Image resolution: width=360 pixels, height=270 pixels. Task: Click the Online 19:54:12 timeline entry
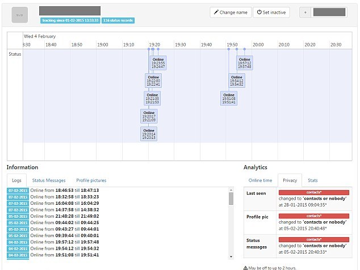[x=237, y=81]
